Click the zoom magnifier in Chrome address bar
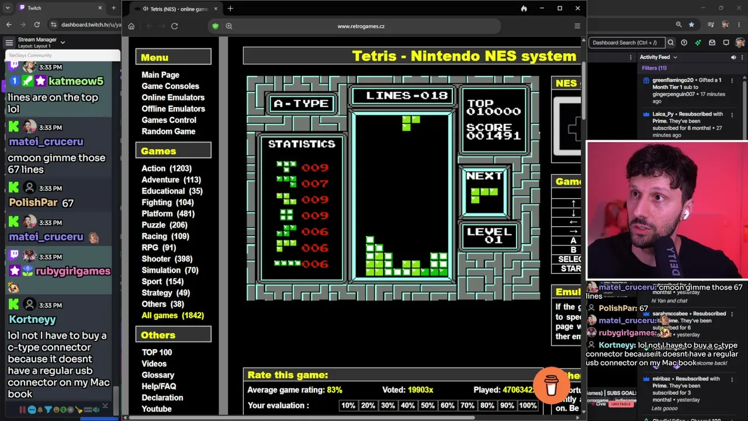This screenshot has width=748, height=421. (678, 25)
